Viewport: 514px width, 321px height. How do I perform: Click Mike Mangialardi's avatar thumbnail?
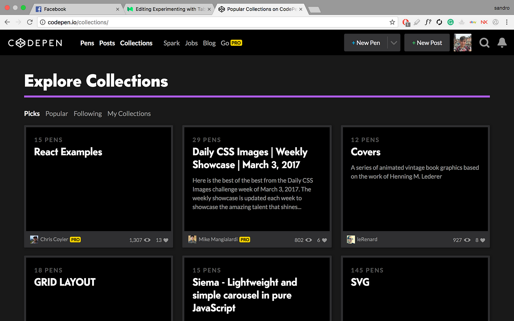coord(192,240)
